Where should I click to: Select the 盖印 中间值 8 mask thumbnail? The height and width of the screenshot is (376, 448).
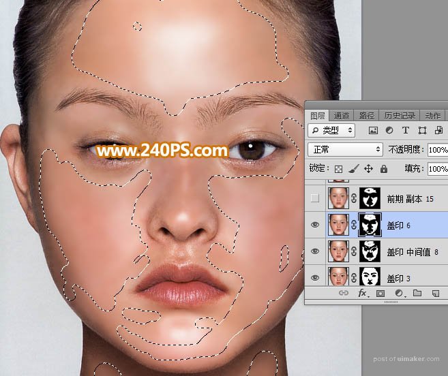click(370, 251)
